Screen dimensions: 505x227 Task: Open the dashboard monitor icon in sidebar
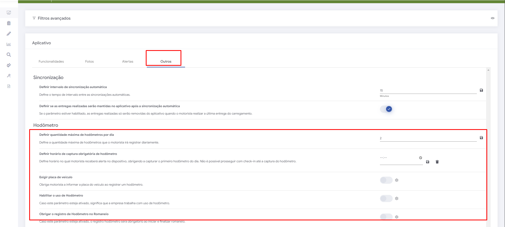[x=9, y=12]
